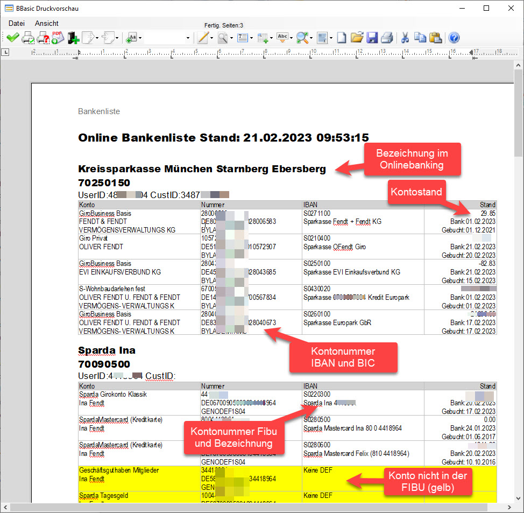524x513 pixels.
Task: Open a file with the folder icon
Action: (x=357, y=38)
